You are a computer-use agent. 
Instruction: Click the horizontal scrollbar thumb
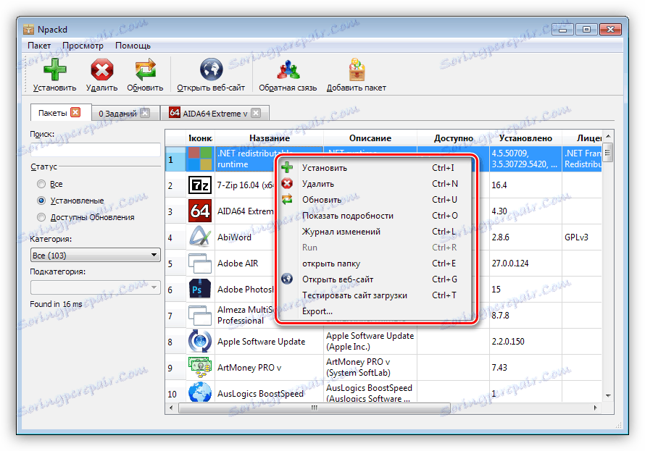tap(315, 408)
